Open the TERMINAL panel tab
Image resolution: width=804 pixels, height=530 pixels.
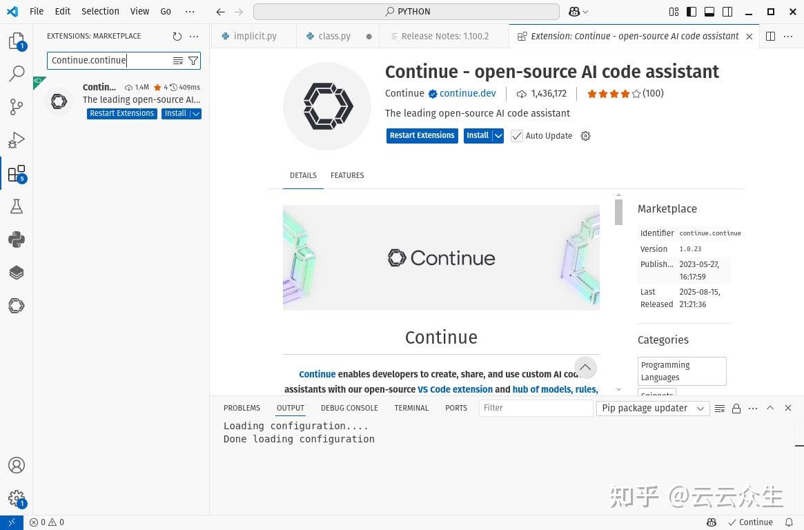point(411,408)
